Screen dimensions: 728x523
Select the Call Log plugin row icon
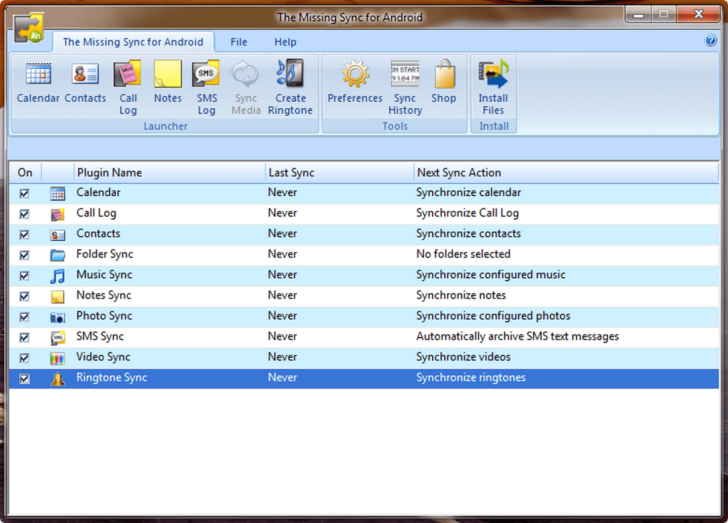58,214
